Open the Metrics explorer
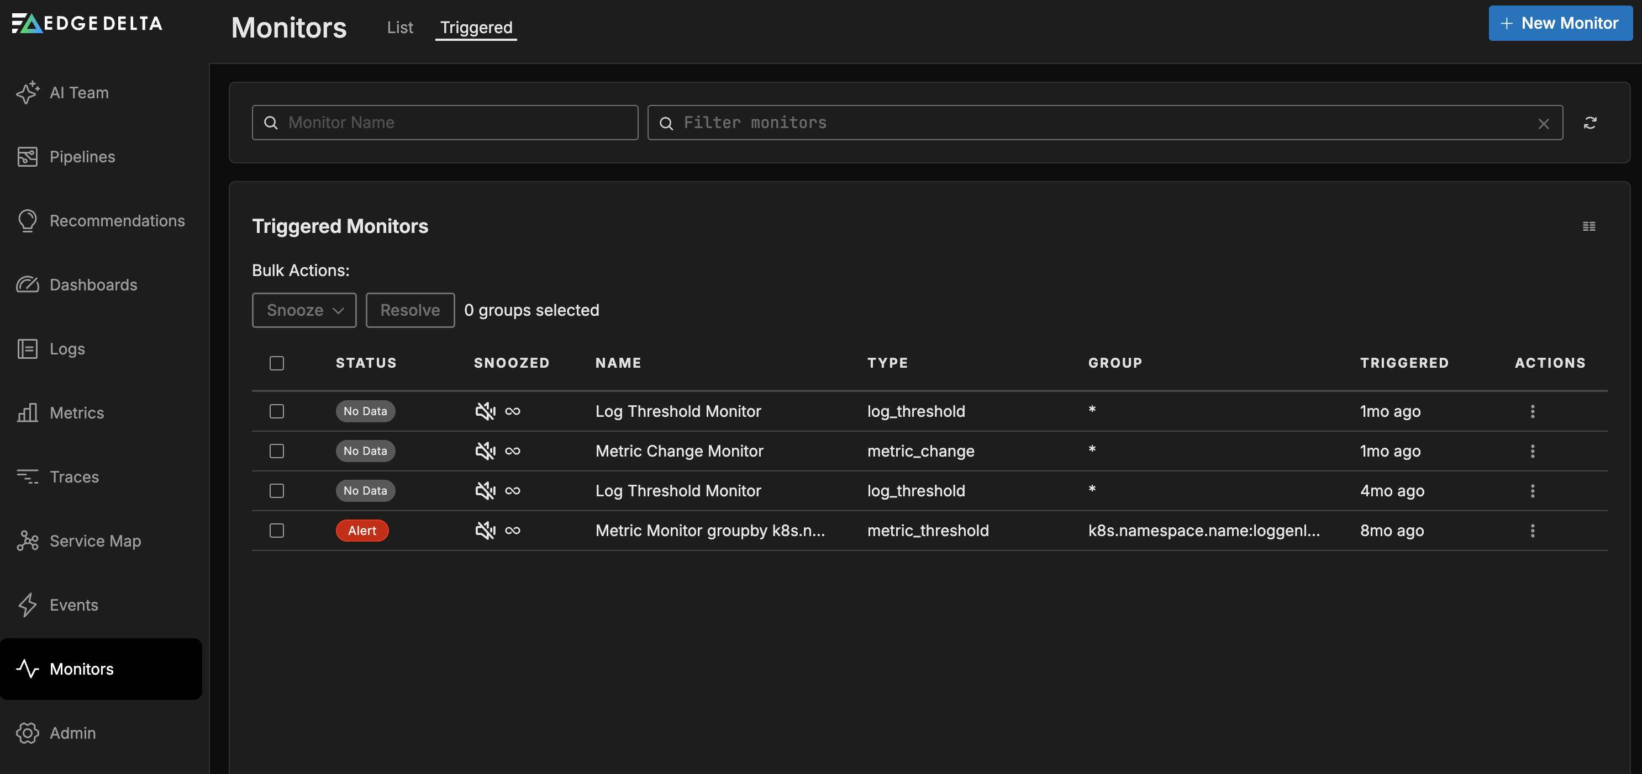The image size is (1642, 774). pos(77,413)
